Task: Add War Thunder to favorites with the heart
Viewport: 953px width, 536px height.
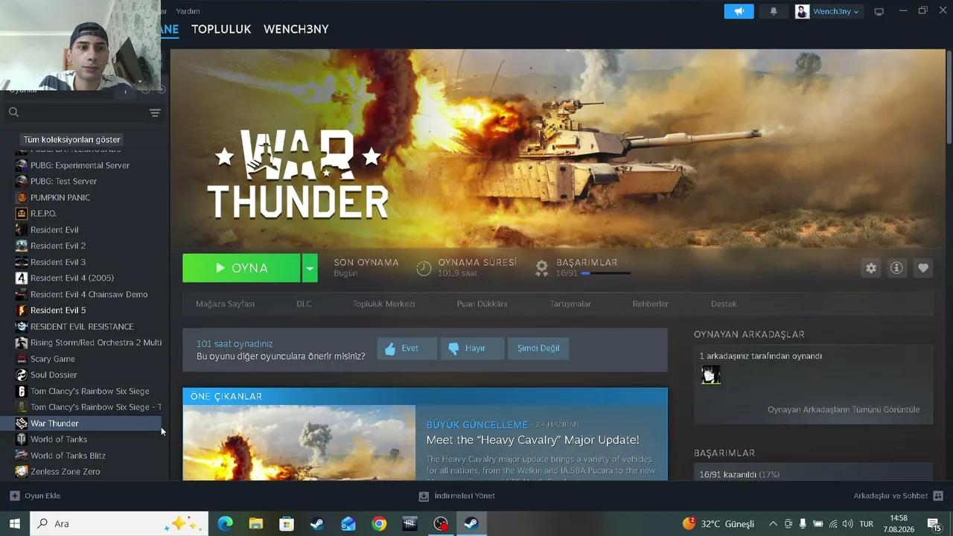Action: (x=923, y=268)
